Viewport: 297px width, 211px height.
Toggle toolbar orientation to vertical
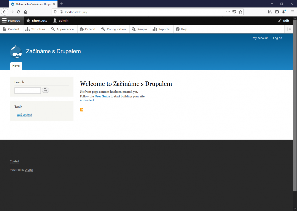point(289,29)
